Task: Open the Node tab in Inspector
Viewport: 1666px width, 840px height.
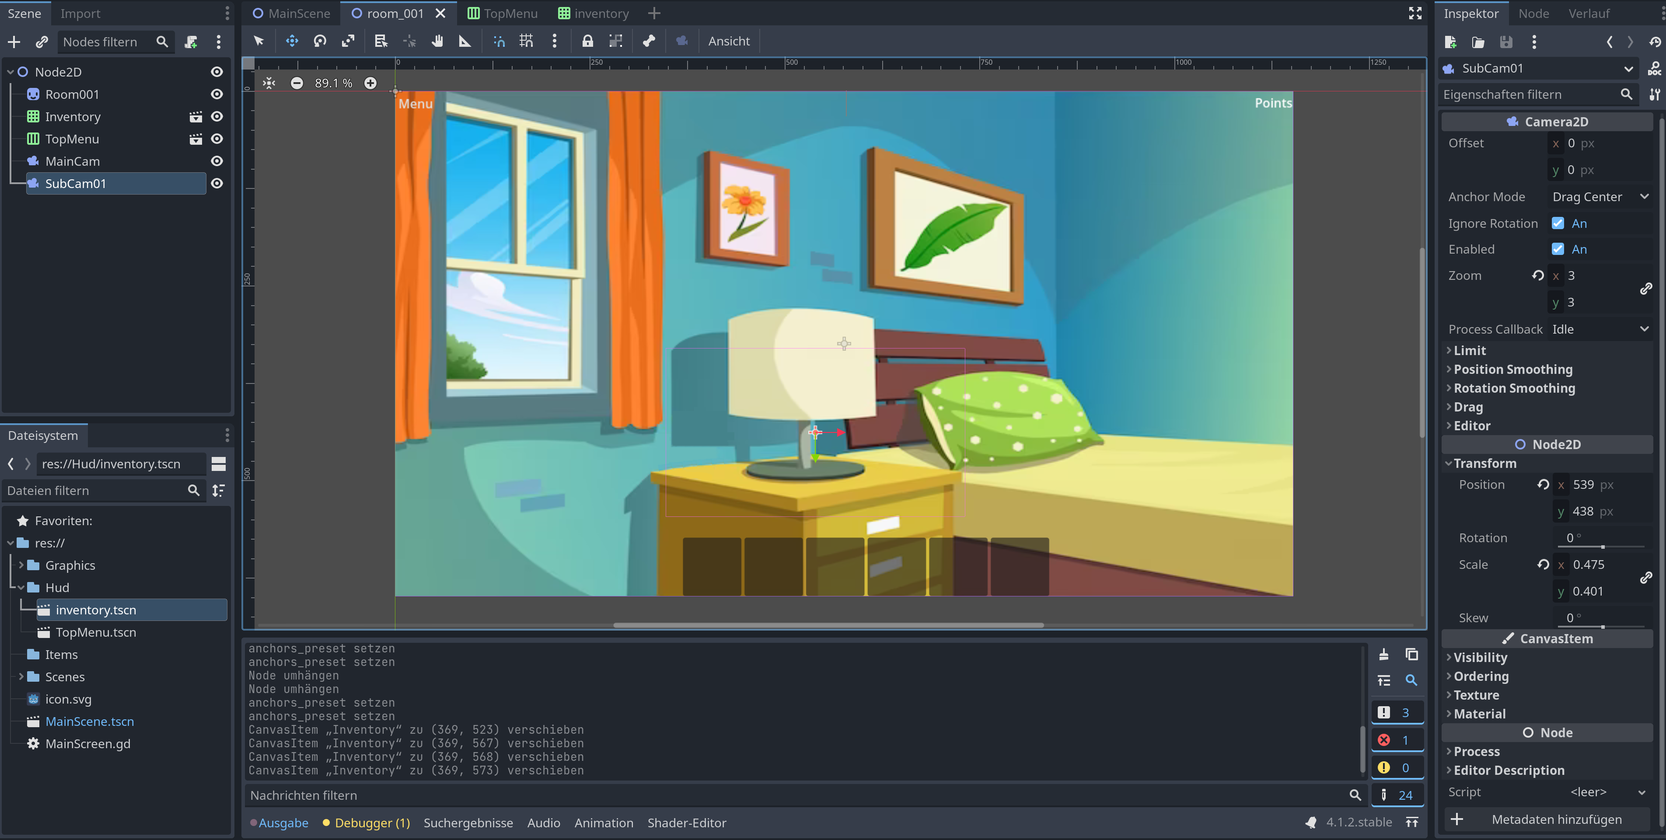Action: pos(1533,13)
